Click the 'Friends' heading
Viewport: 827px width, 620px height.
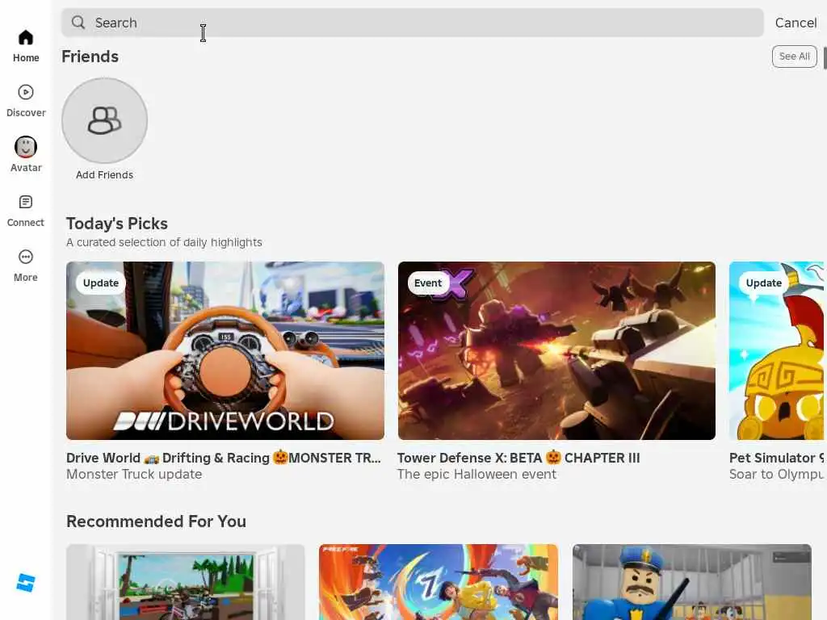click(90, 57)
